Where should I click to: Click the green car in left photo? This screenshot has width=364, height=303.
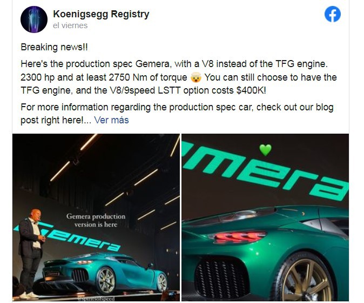[x=104, y=272]
